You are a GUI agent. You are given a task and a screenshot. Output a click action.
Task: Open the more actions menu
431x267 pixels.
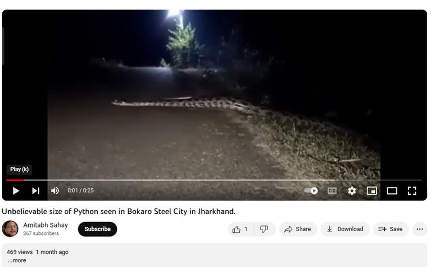420,229
